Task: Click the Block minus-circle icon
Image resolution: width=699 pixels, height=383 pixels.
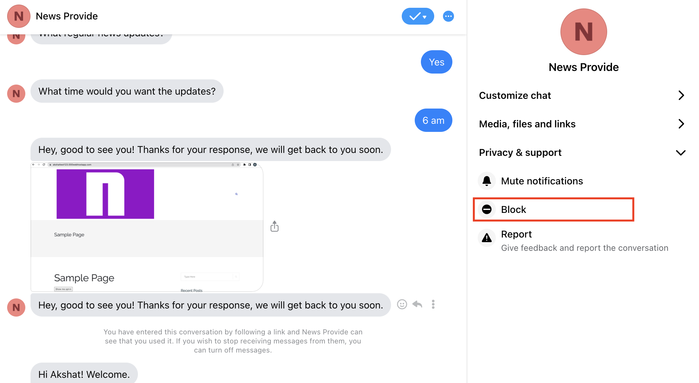Action: coord(486,209)
